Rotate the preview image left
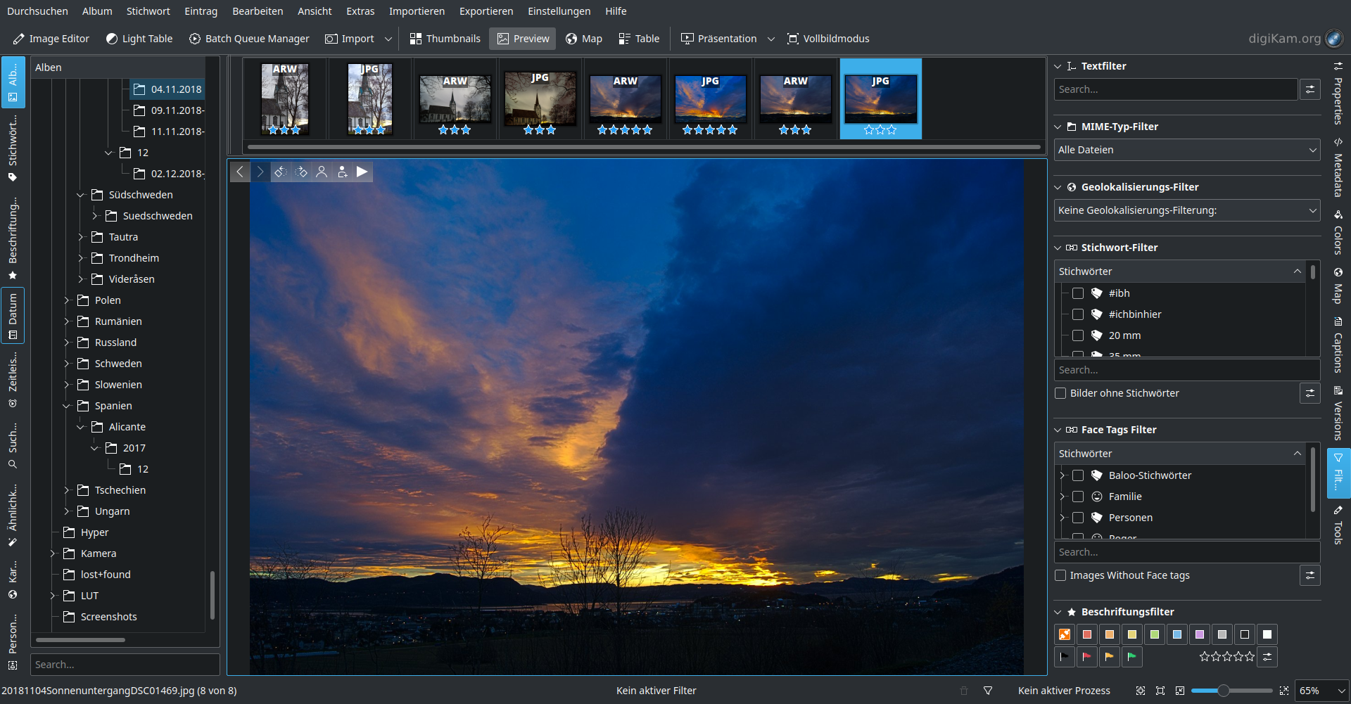The width and height of the screenshot is (1351, 704). click(281, 172)
